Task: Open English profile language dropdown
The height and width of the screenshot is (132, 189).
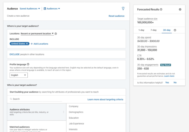Action: pyautogui.click(x=19, y=75)
